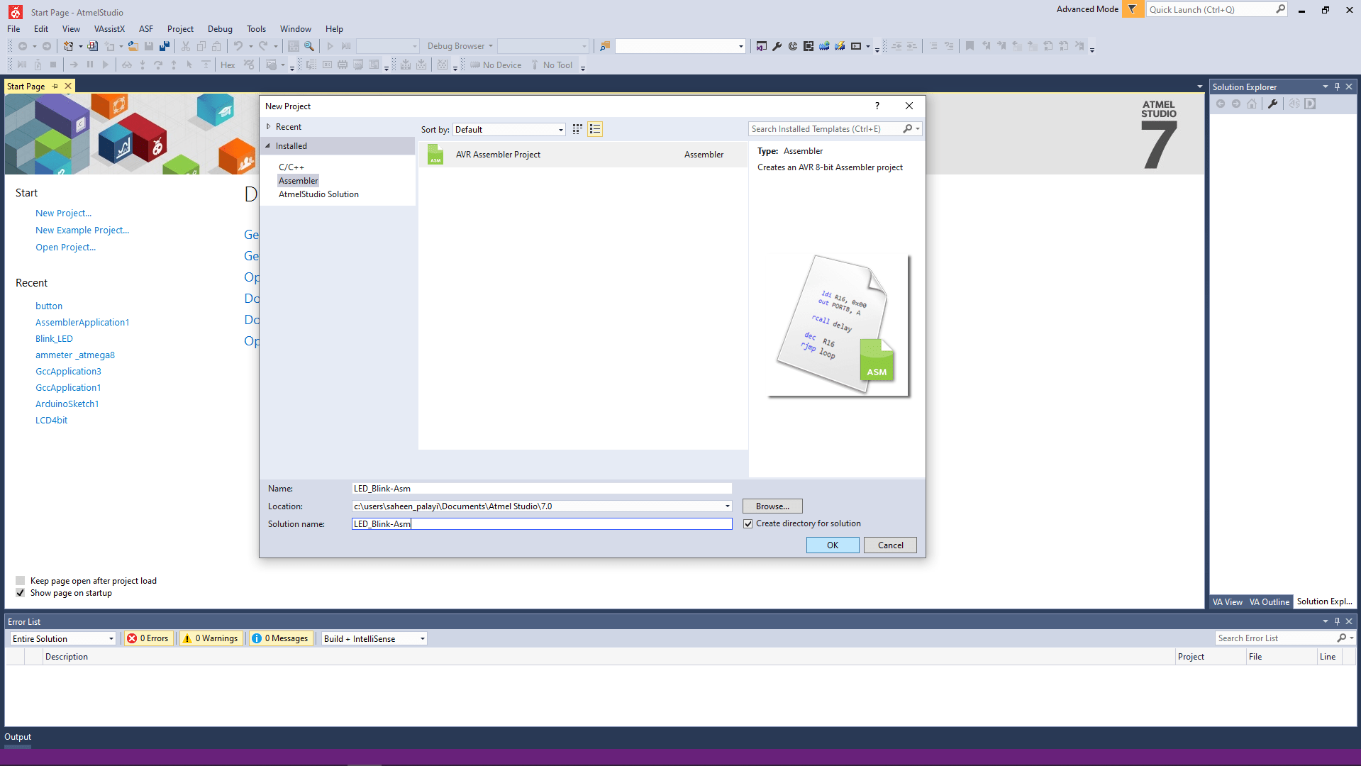Click Cancel in New Project dialog
The image size is (1361, 766).
coord(890,545)
